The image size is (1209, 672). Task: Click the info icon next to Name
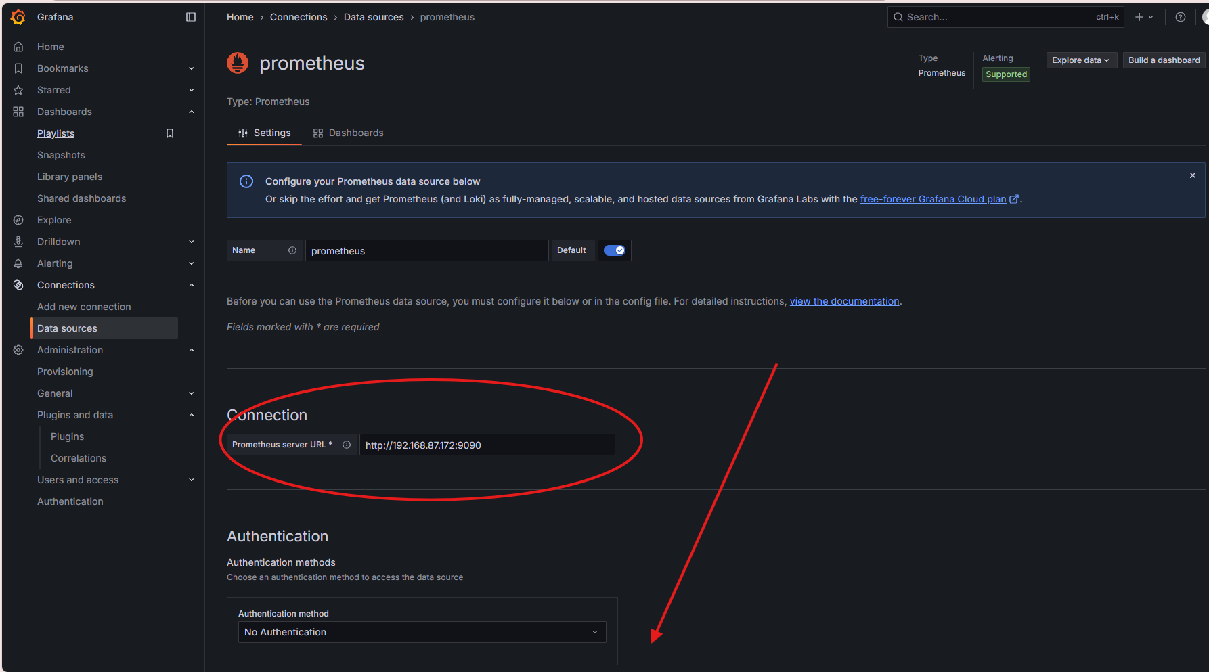[292, 250]
